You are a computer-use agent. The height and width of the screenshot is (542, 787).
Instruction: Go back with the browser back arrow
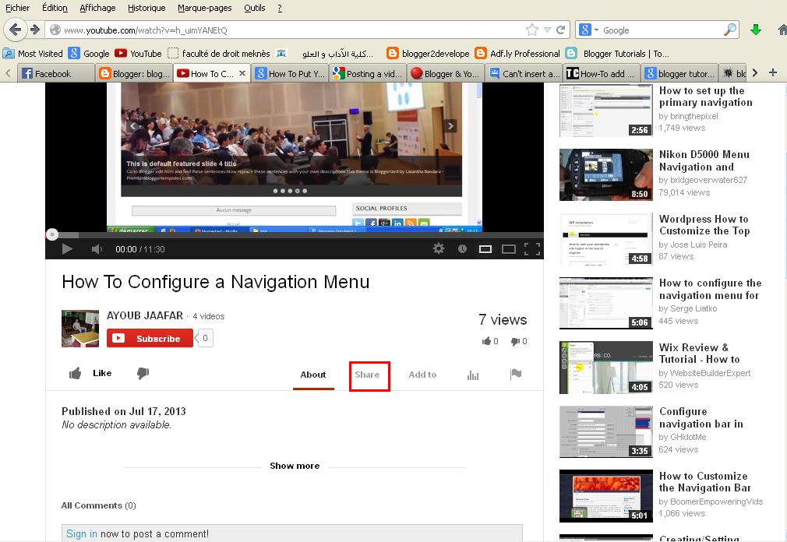pyautogui.click(x=16, y=30)
